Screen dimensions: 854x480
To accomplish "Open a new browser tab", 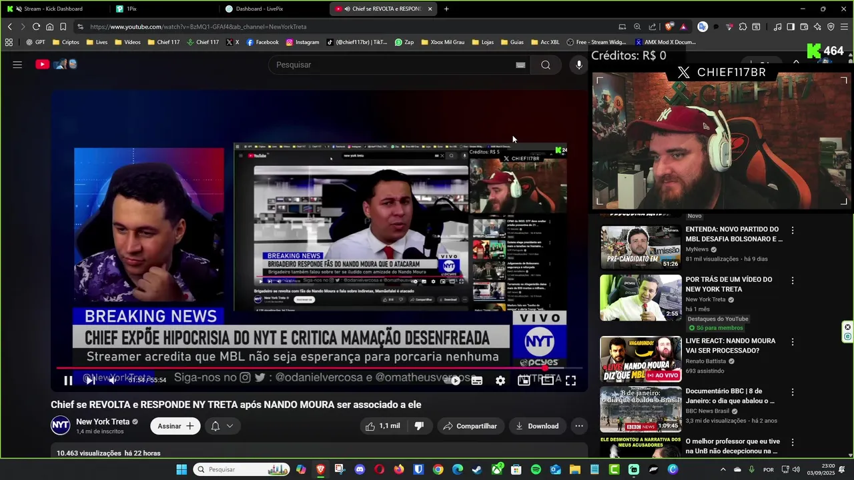I will pos(446,9).
